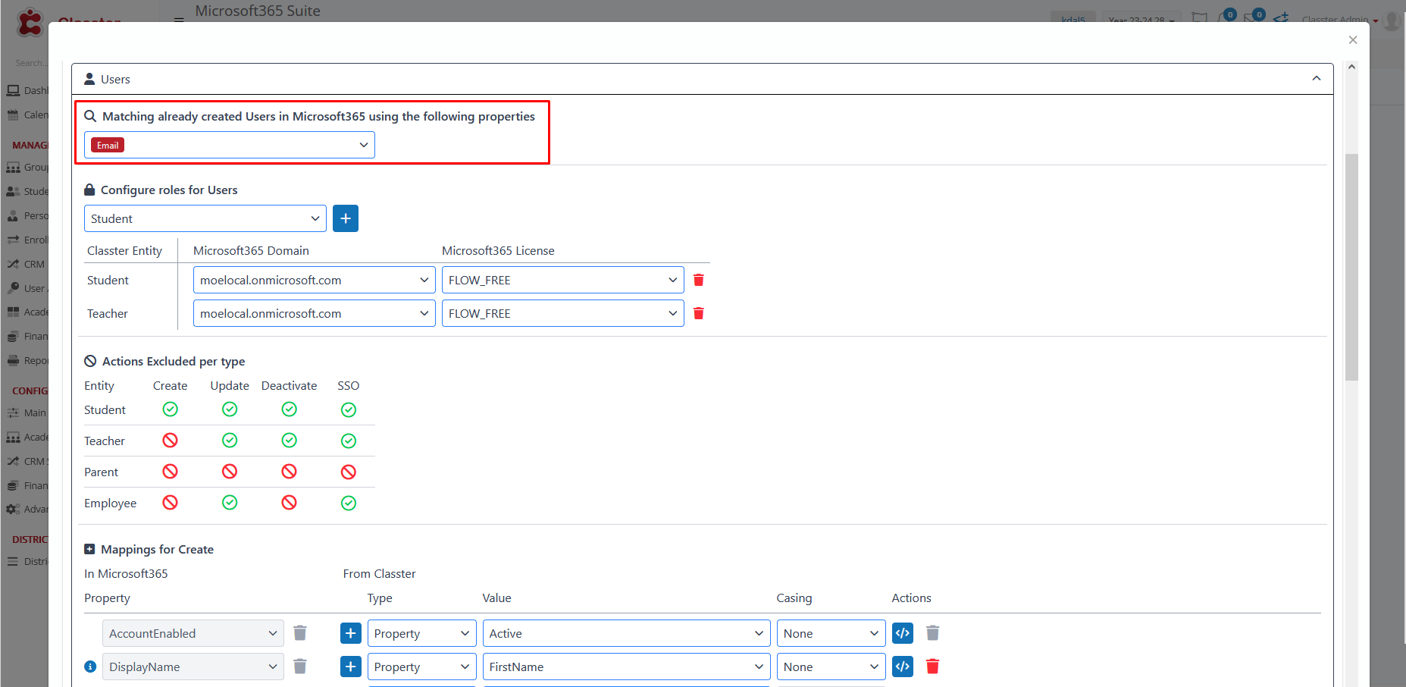Add value part to DisplayName mapping
Image resolution: width=1406 pixels, height=687 pixels.
click(350, 667)
